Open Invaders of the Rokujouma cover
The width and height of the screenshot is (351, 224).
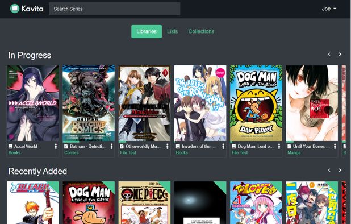(x=200, y=103)
